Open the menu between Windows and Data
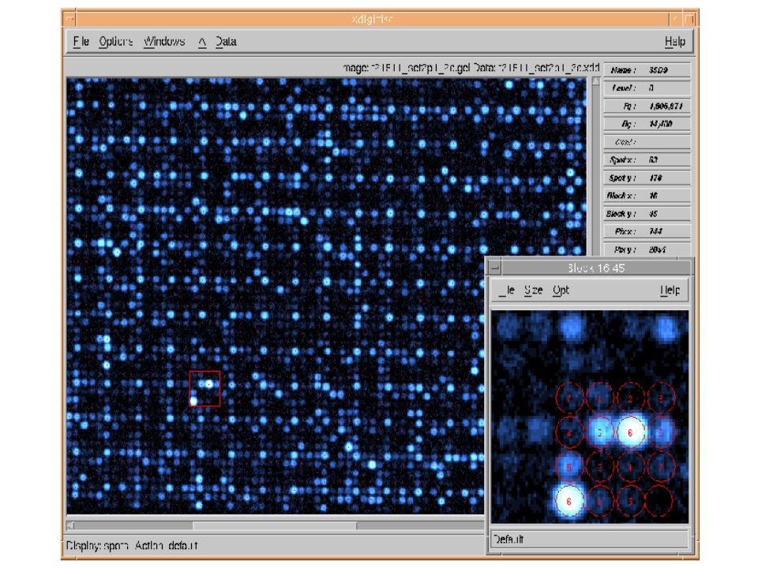The image size is (758, 568). point(202,43)
